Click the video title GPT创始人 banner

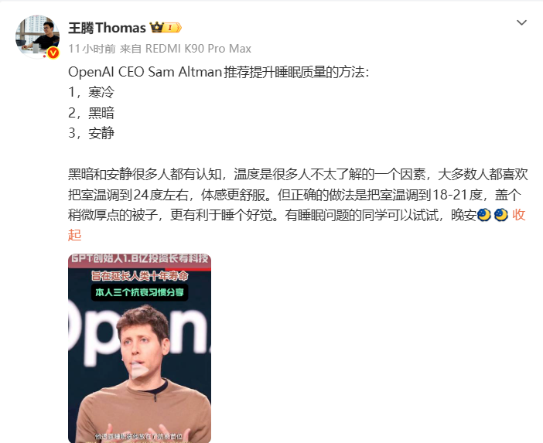139,258
